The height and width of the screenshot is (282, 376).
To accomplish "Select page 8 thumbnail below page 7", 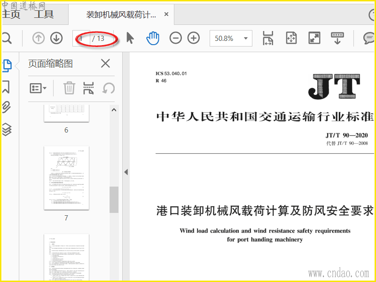I will coord(66,257).
